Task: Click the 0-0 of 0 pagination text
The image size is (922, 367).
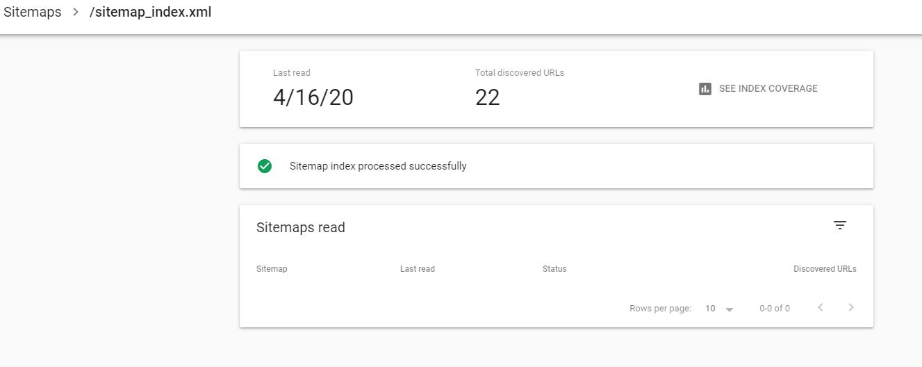Action: [x=775, y=309]
